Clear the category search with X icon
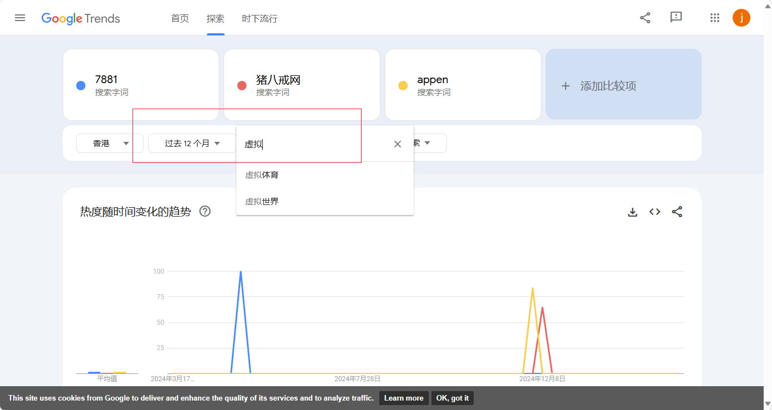Viewport: 772px width, 410px height. pyautogui.click(x=398, y=144)
